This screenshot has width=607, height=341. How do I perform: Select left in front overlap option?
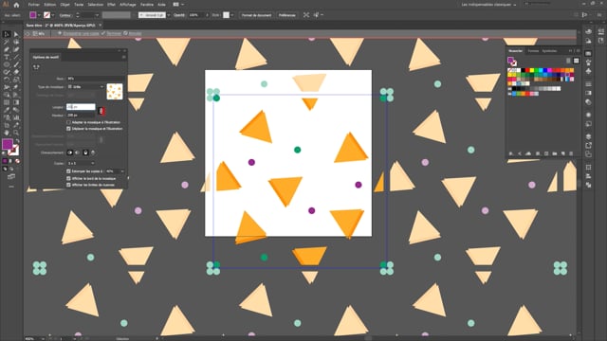(x=69, y=153)
